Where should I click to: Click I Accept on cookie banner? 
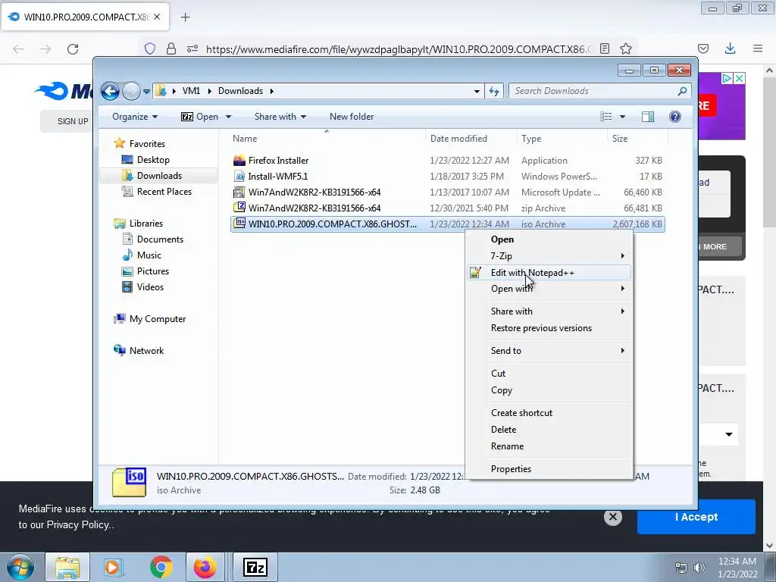696,517
